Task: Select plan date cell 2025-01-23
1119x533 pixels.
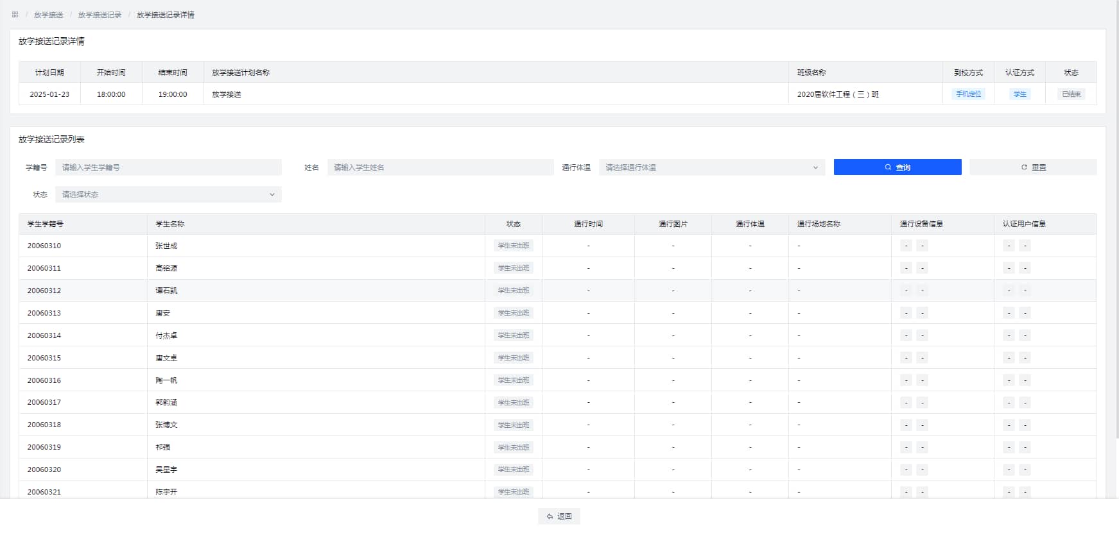Action: (x=49, y=94)
